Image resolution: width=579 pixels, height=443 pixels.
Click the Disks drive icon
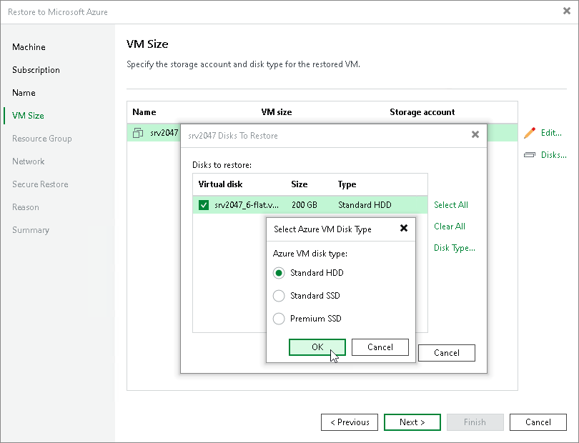(x=530, y=154)
